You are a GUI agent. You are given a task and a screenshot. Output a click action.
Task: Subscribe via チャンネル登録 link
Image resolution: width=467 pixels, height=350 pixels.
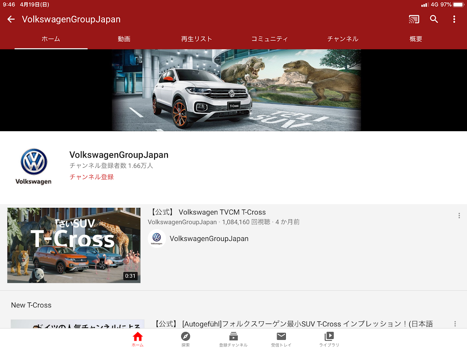92,177
